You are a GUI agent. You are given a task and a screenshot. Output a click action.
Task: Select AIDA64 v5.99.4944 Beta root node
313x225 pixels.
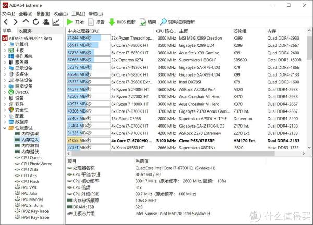[x=27, y=38]
